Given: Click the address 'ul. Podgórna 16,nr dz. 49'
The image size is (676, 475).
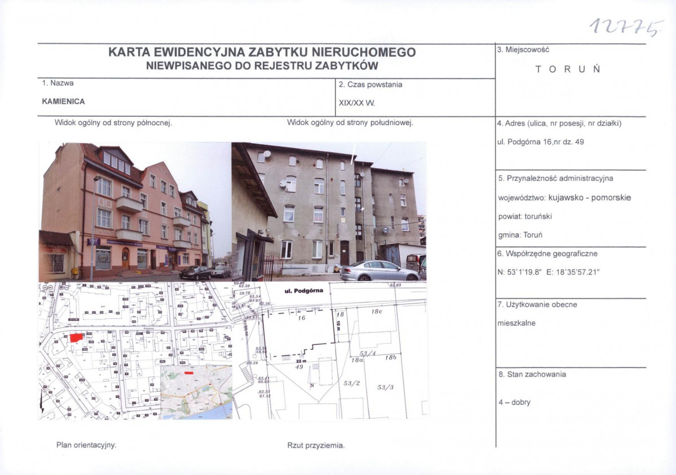Looking at the screenshot, I should [540, 142].
